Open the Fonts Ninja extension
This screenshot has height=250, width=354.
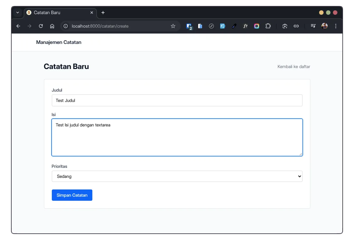[x=223, y=26]
